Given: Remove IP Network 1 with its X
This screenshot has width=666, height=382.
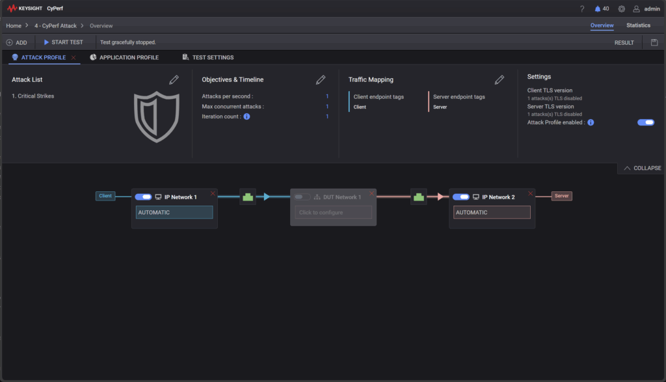Looking at the screenshot, I should (213, 194).
